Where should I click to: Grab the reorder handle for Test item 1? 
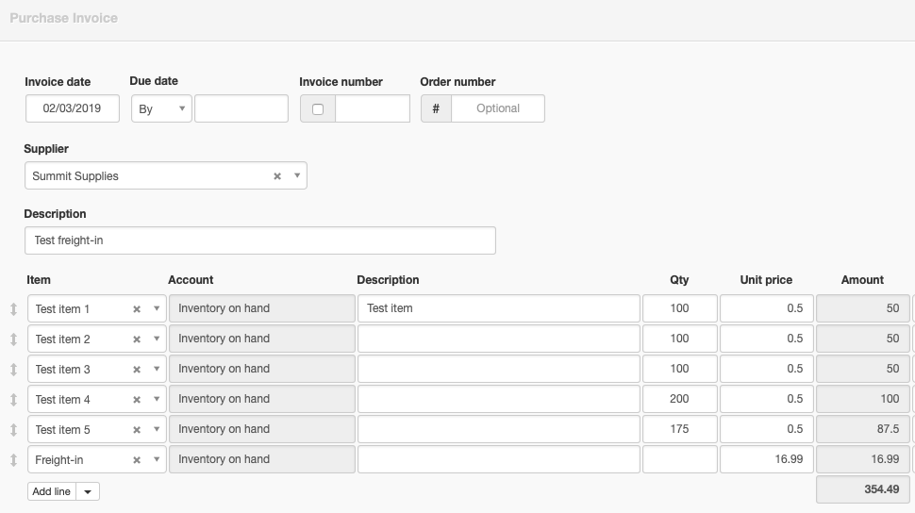coord(13,308)
